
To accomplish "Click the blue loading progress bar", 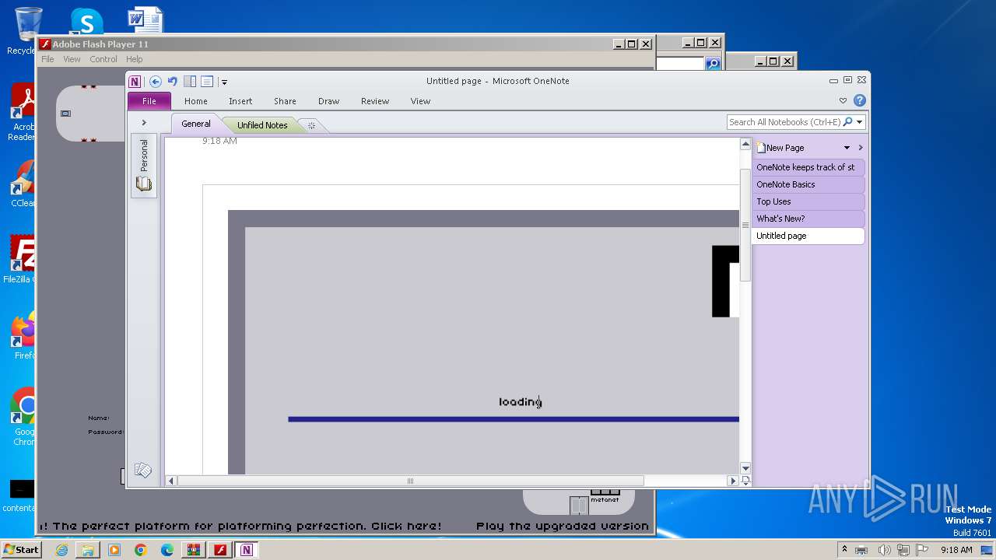I will [514, 419].
